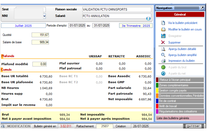The width and height of the screenshot is (210, 131).
Task: Open 'Liste des bulletins générés'
Action: pyautogui.click(x=180, y=118)
